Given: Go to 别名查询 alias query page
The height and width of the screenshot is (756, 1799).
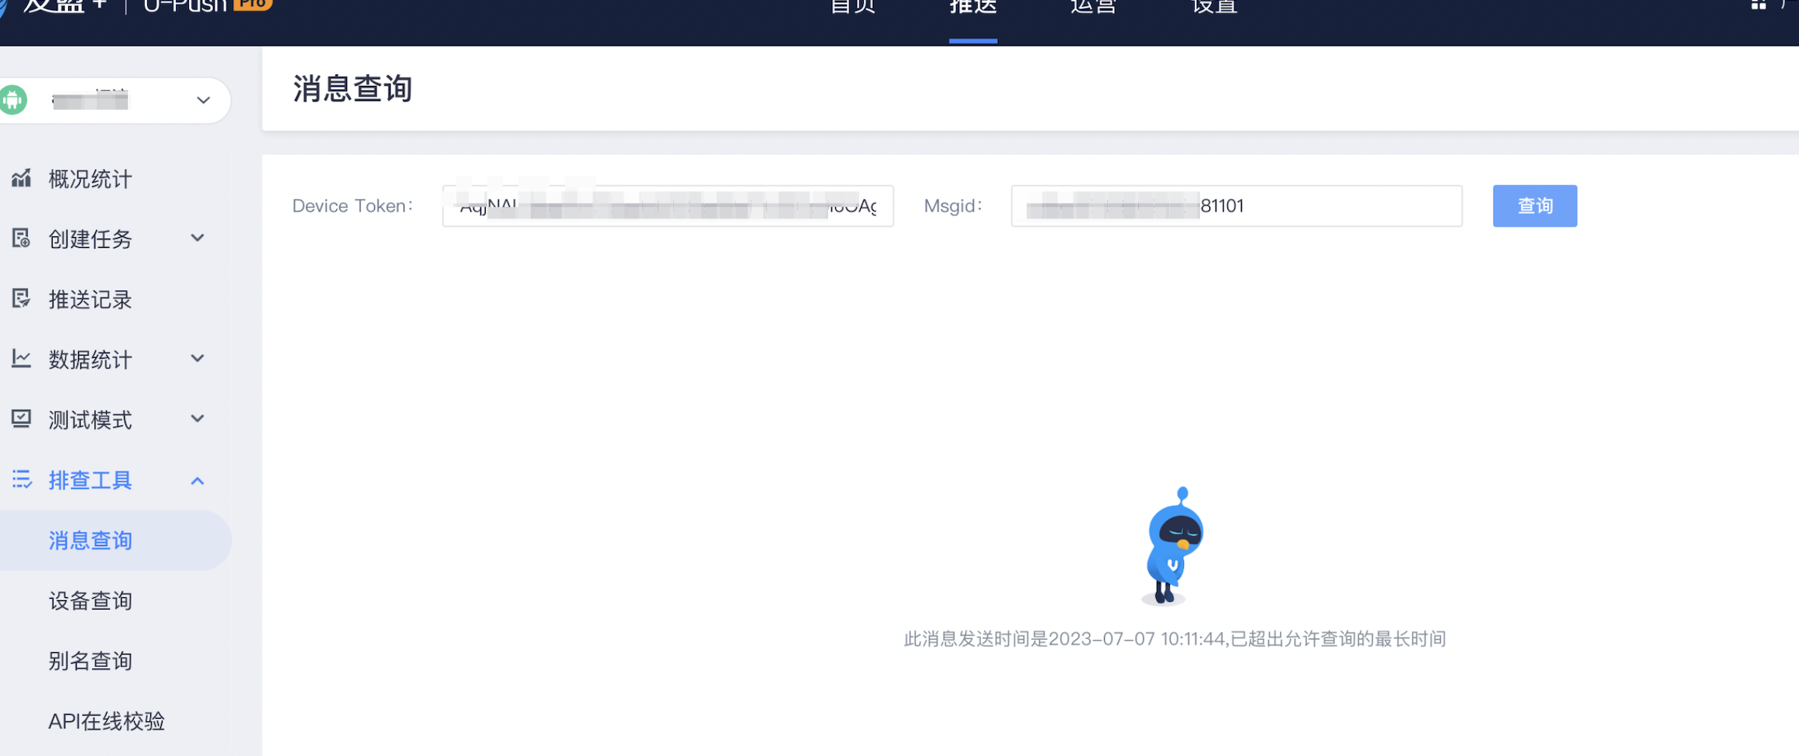Looking at the screenshot, I should [x=90, y=661].
